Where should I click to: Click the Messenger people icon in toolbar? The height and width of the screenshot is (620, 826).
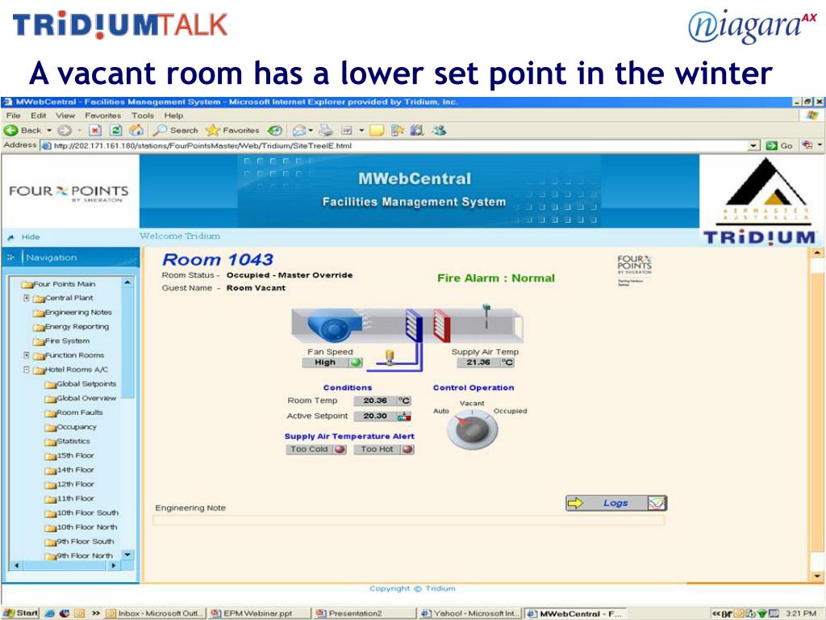[x=438, y=130]
